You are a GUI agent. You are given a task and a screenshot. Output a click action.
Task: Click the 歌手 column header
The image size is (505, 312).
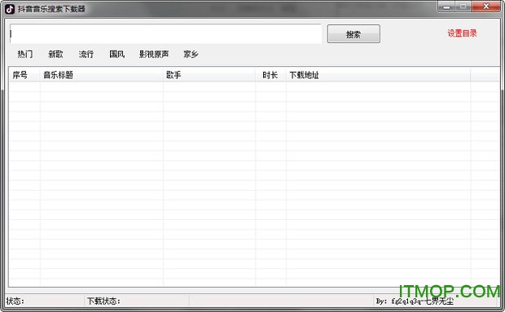point(209,75)
